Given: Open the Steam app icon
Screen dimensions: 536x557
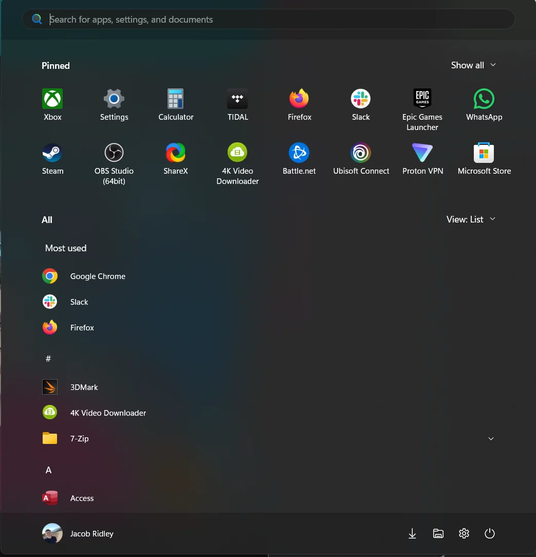Looking at the screenshot, I should [x=52, y=159].
